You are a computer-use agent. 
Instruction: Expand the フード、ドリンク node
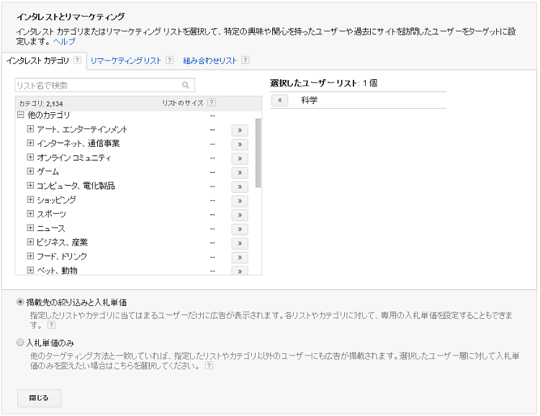pos(30,256)
